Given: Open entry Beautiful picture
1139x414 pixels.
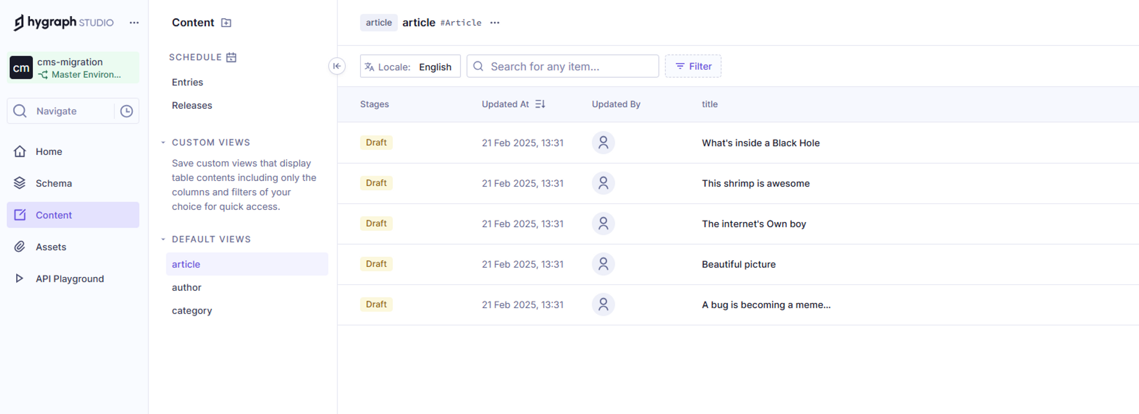Looking at the screenshot, I should [x=739, y=264].
